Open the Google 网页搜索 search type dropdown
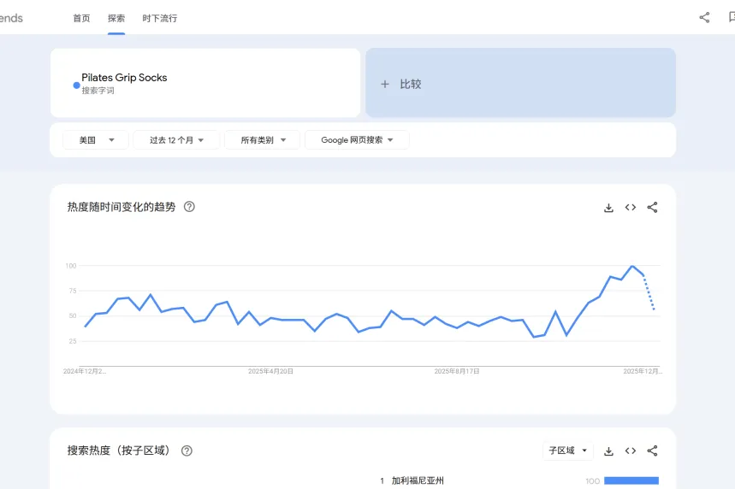This screenshot has width=735, height=489. (x=357, y=140)
